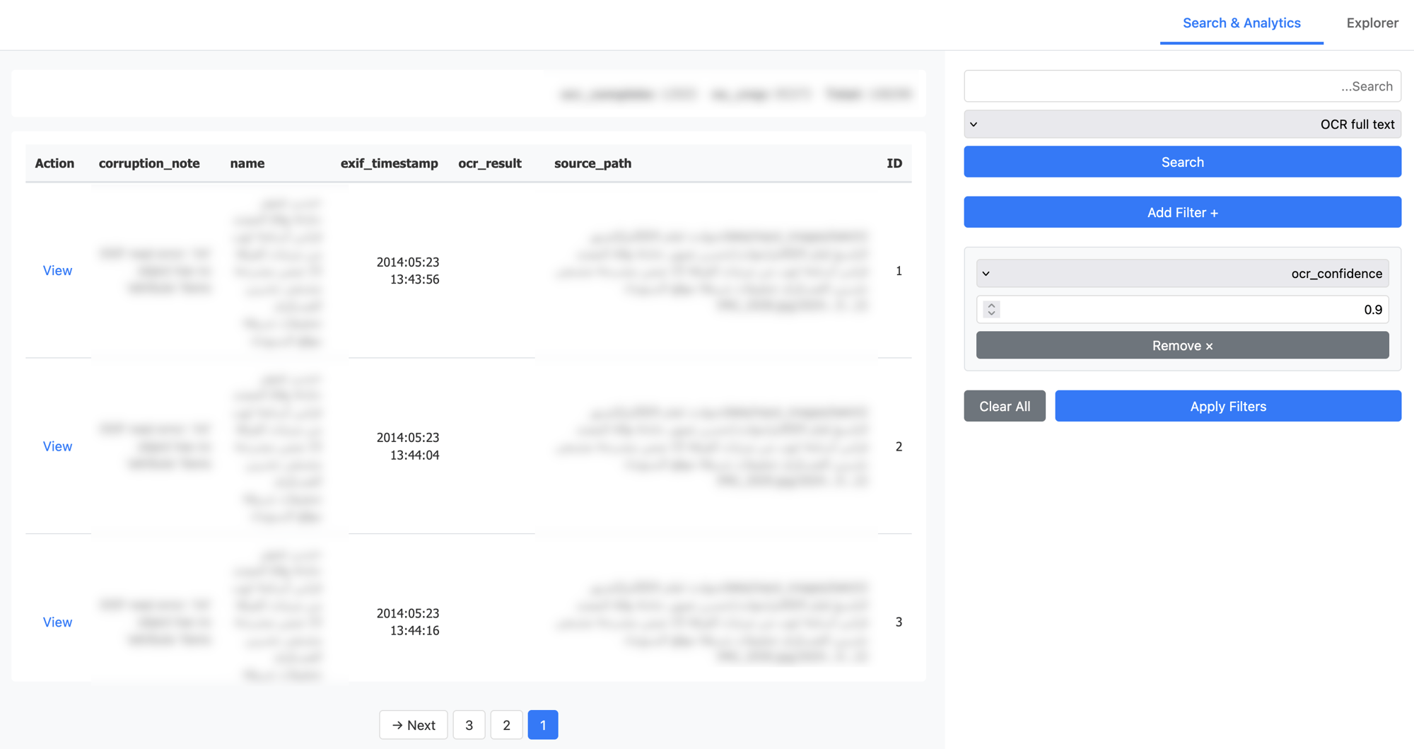Click Add Filter +

[1181, 211]
